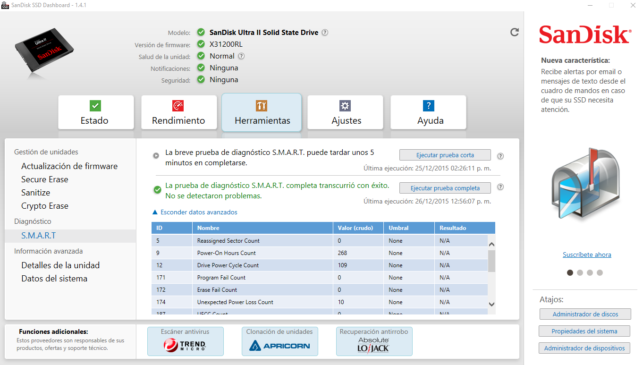Click the Erase Fail Count row name
This screenshot has width=643, height=365.
pyautogui.click(x=217, y=290)
